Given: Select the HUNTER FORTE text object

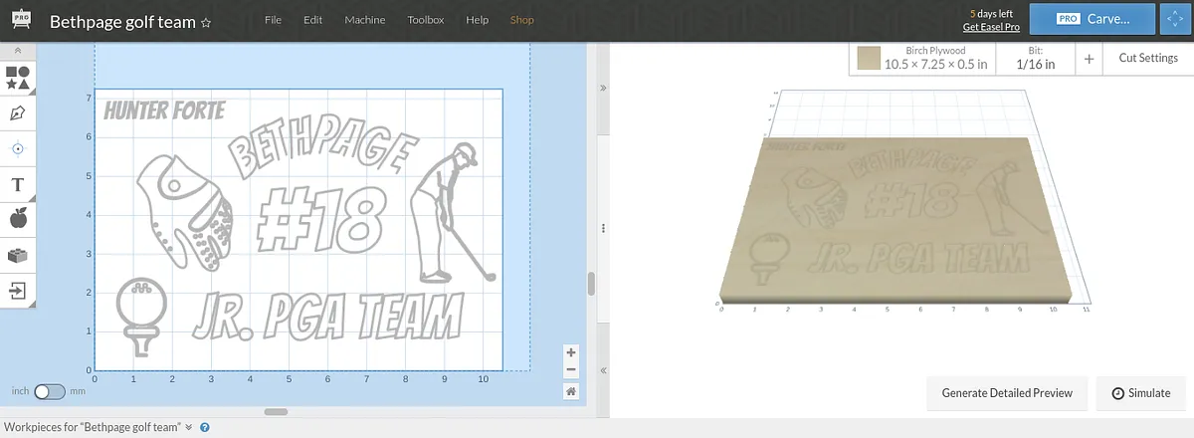Looking at the screenshot, I should pos(163,109).
